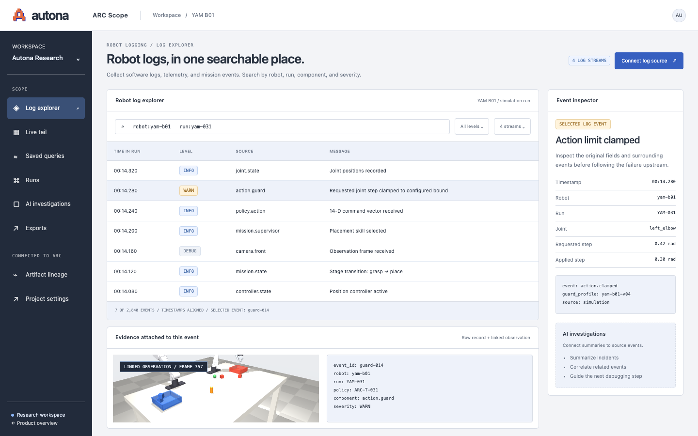Image resolution: width=698 pixels, height=436 pixels.
Task: Click 'Guide the next debugging step'
Action: coord(606,376)
